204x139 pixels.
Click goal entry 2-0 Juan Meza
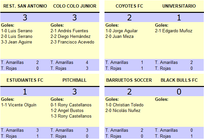pos(119,37)
